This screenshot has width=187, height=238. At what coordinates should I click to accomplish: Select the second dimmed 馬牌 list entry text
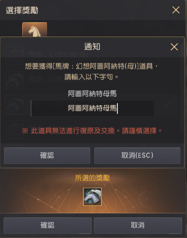pos(58,79)
